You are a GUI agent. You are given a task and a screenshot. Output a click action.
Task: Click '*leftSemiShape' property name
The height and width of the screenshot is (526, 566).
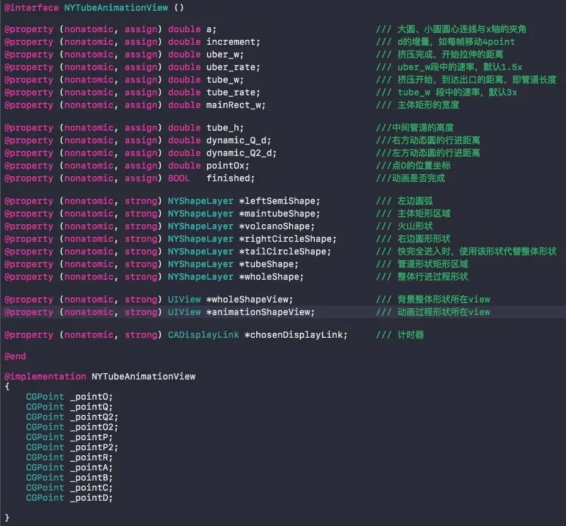(277, 201)
